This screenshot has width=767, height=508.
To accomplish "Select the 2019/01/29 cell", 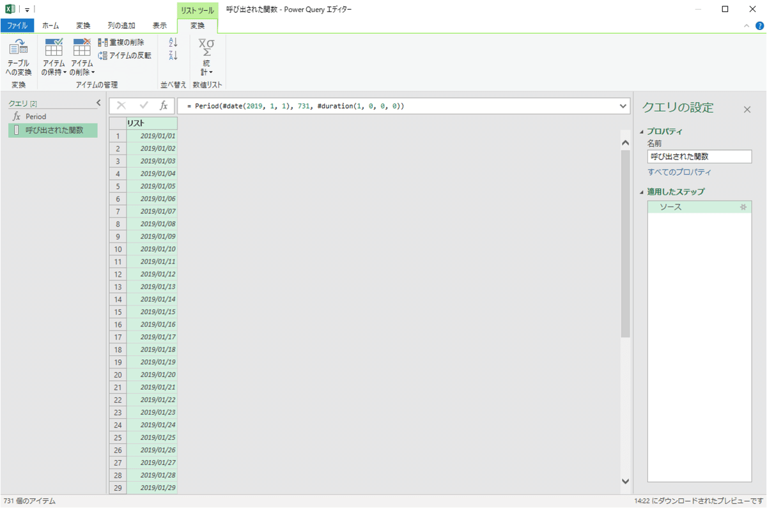I will (152, 488).
